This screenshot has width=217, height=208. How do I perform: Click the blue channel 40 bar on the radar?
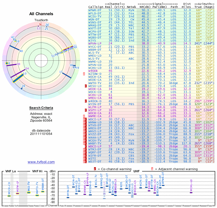[15, 48]
